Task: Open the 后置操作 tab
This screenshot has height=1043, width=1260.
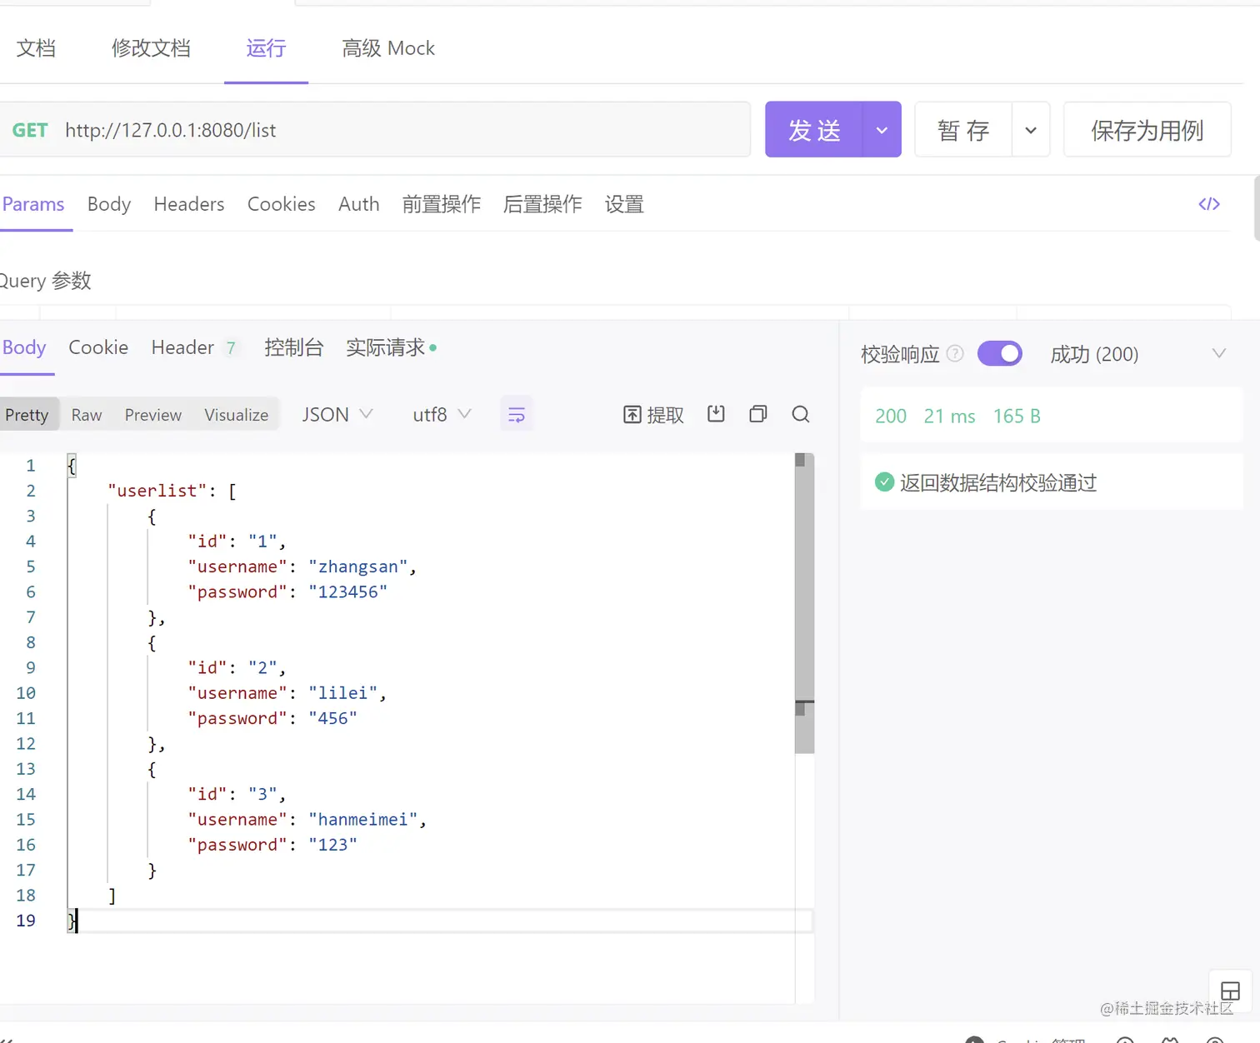Action: point(542,204)
